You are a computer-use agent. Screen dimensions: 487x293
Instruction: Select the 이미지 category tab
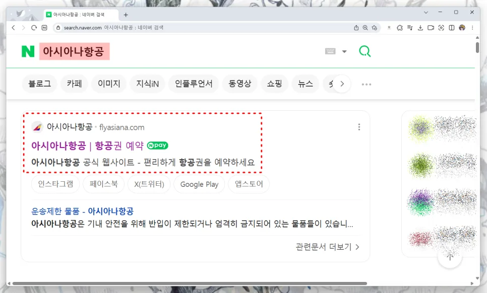[x=109, y=84]
